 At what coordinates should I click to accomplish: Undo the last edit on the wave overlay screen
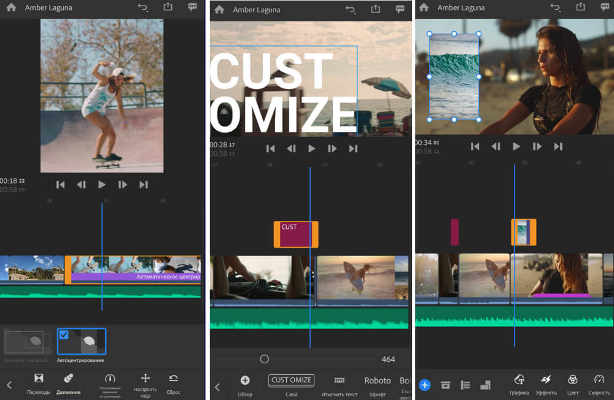coord(555,7)
